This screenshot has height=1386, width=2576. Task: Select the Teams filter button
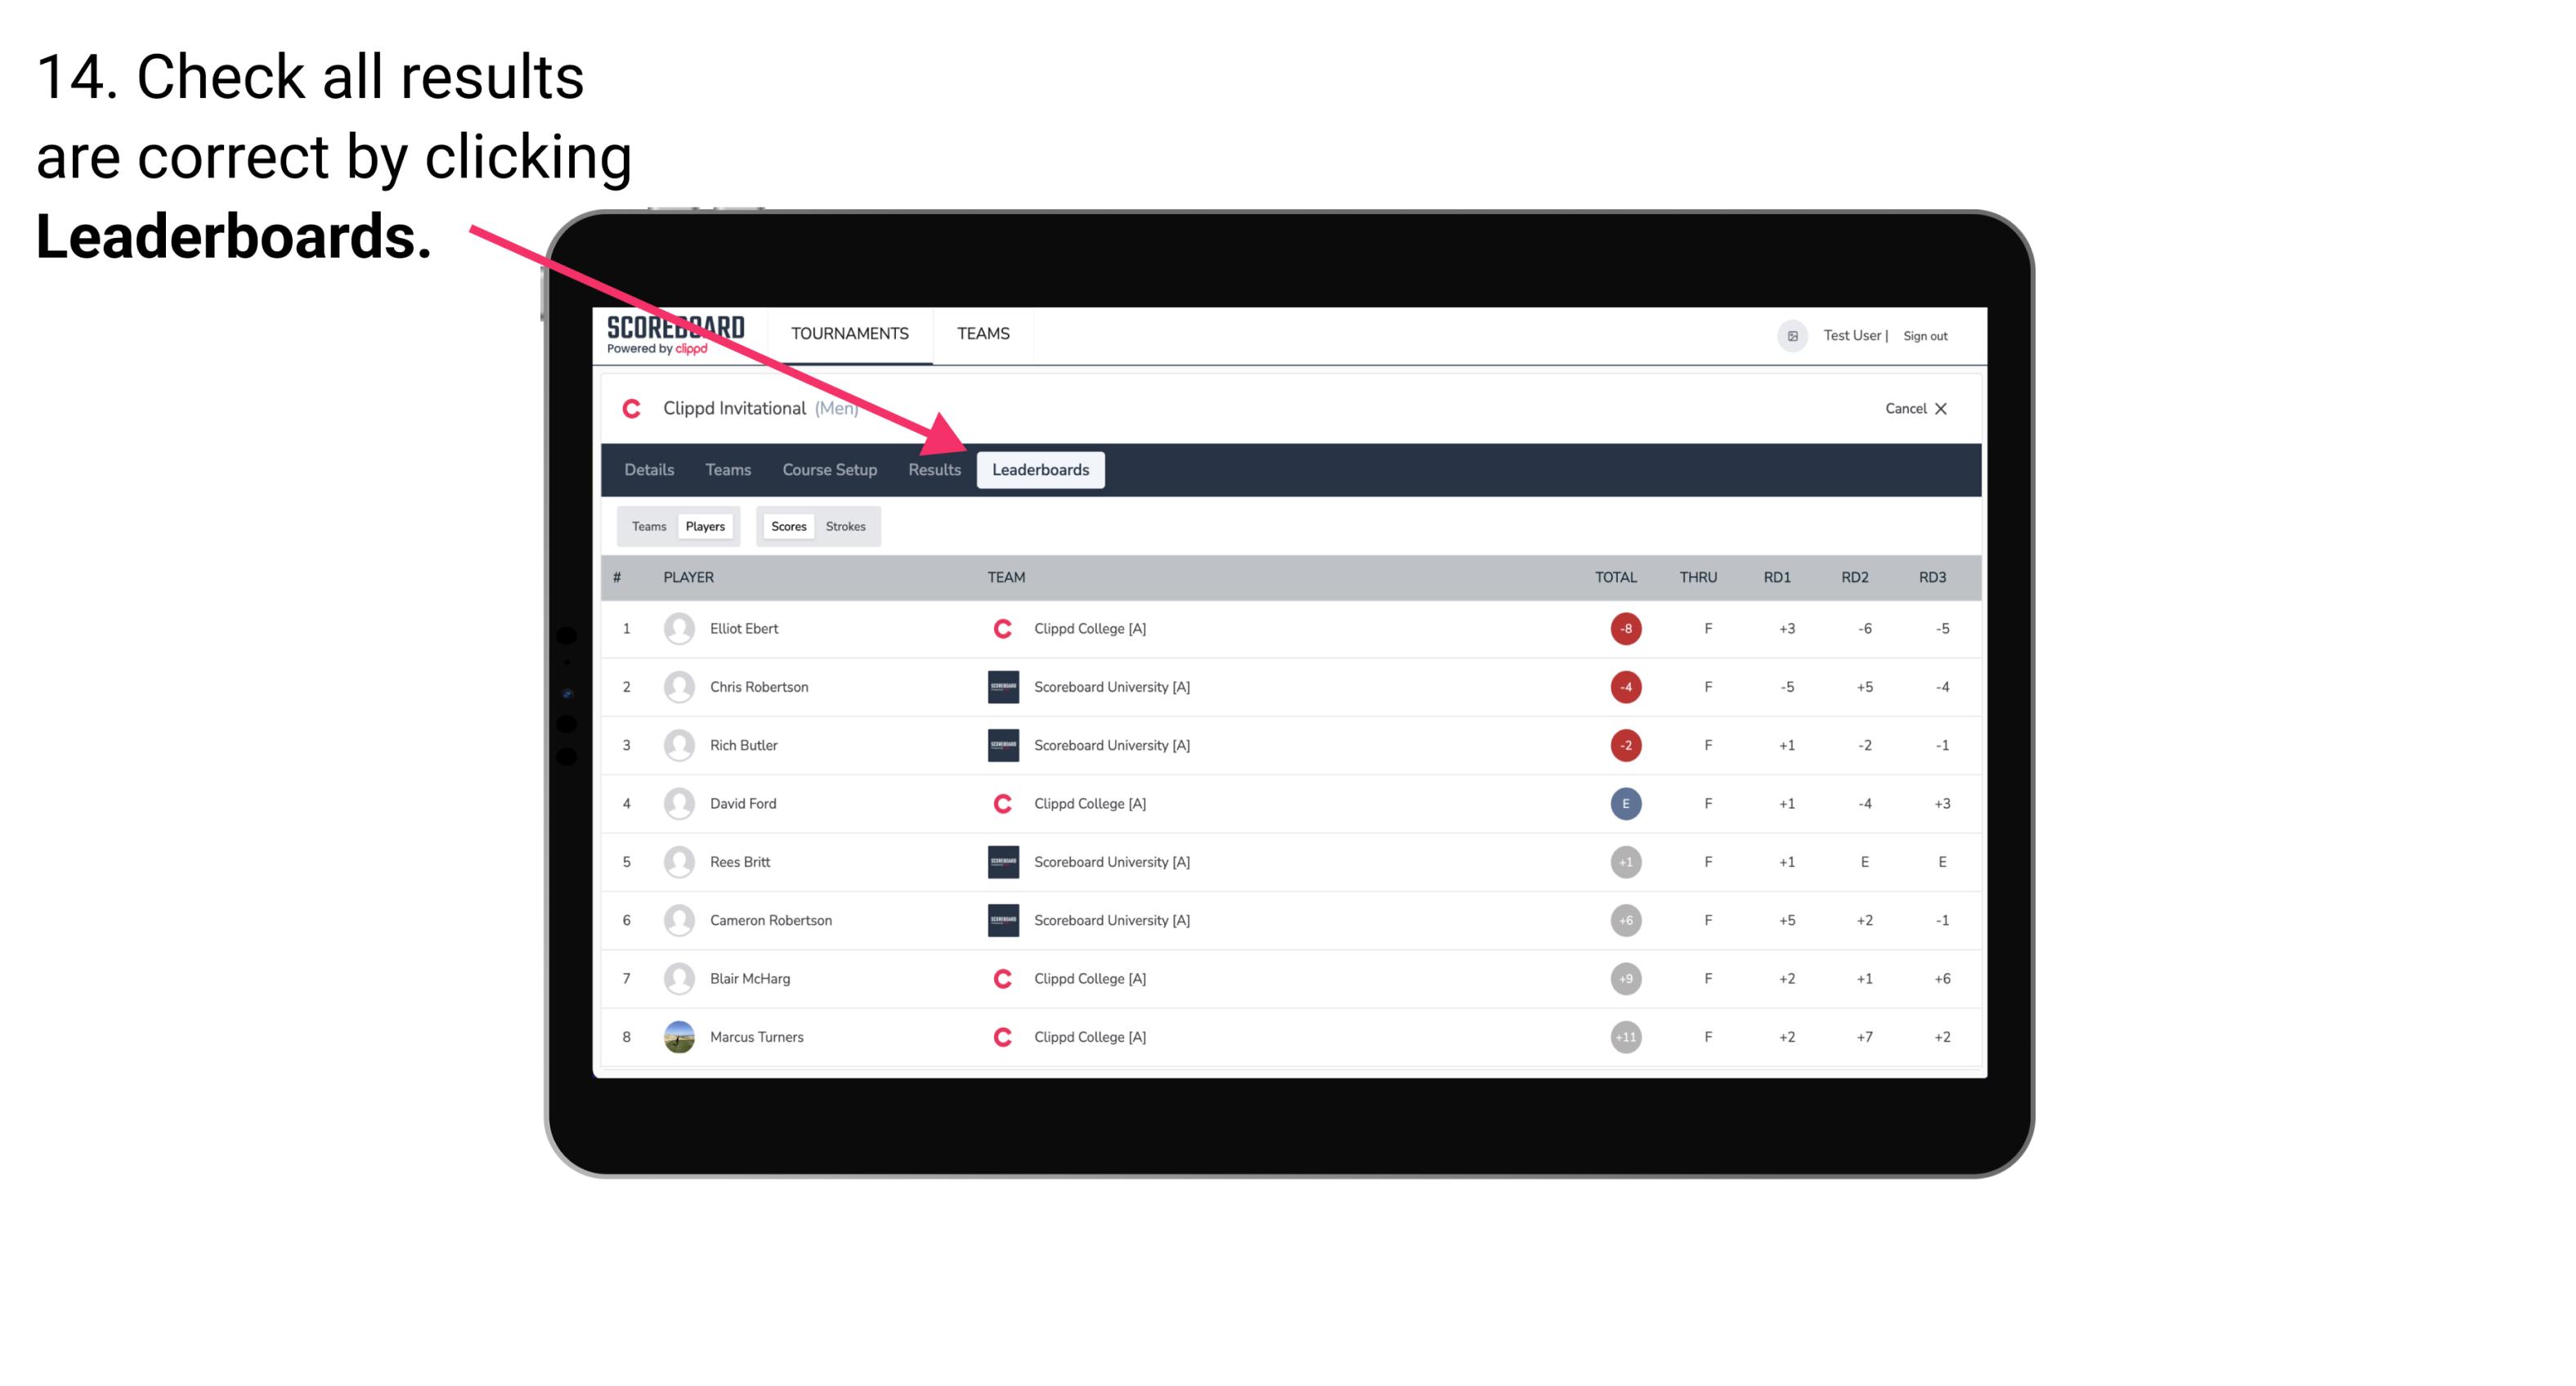coord(647,526)
